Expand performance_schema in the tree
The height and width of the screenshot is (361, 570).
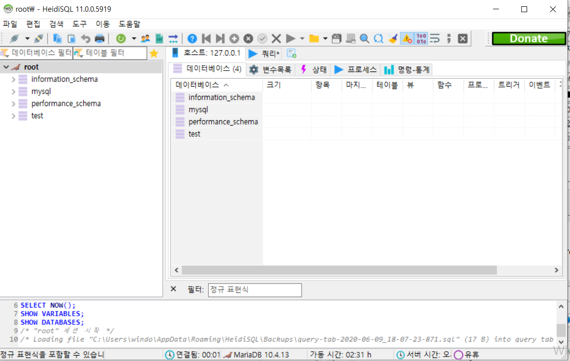pyautogui.click(x=14, y=104)
